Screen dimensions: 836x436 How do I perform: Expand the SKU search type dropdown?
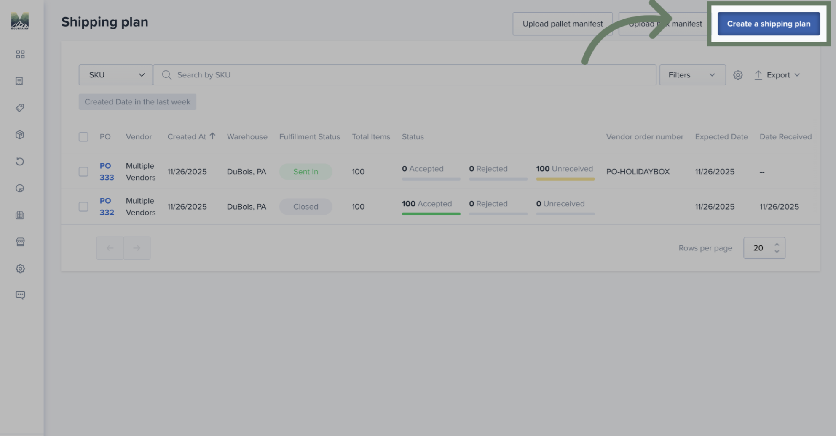tap(115, 75)
